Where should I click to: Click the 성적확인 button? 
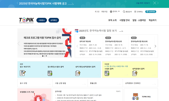54,20
